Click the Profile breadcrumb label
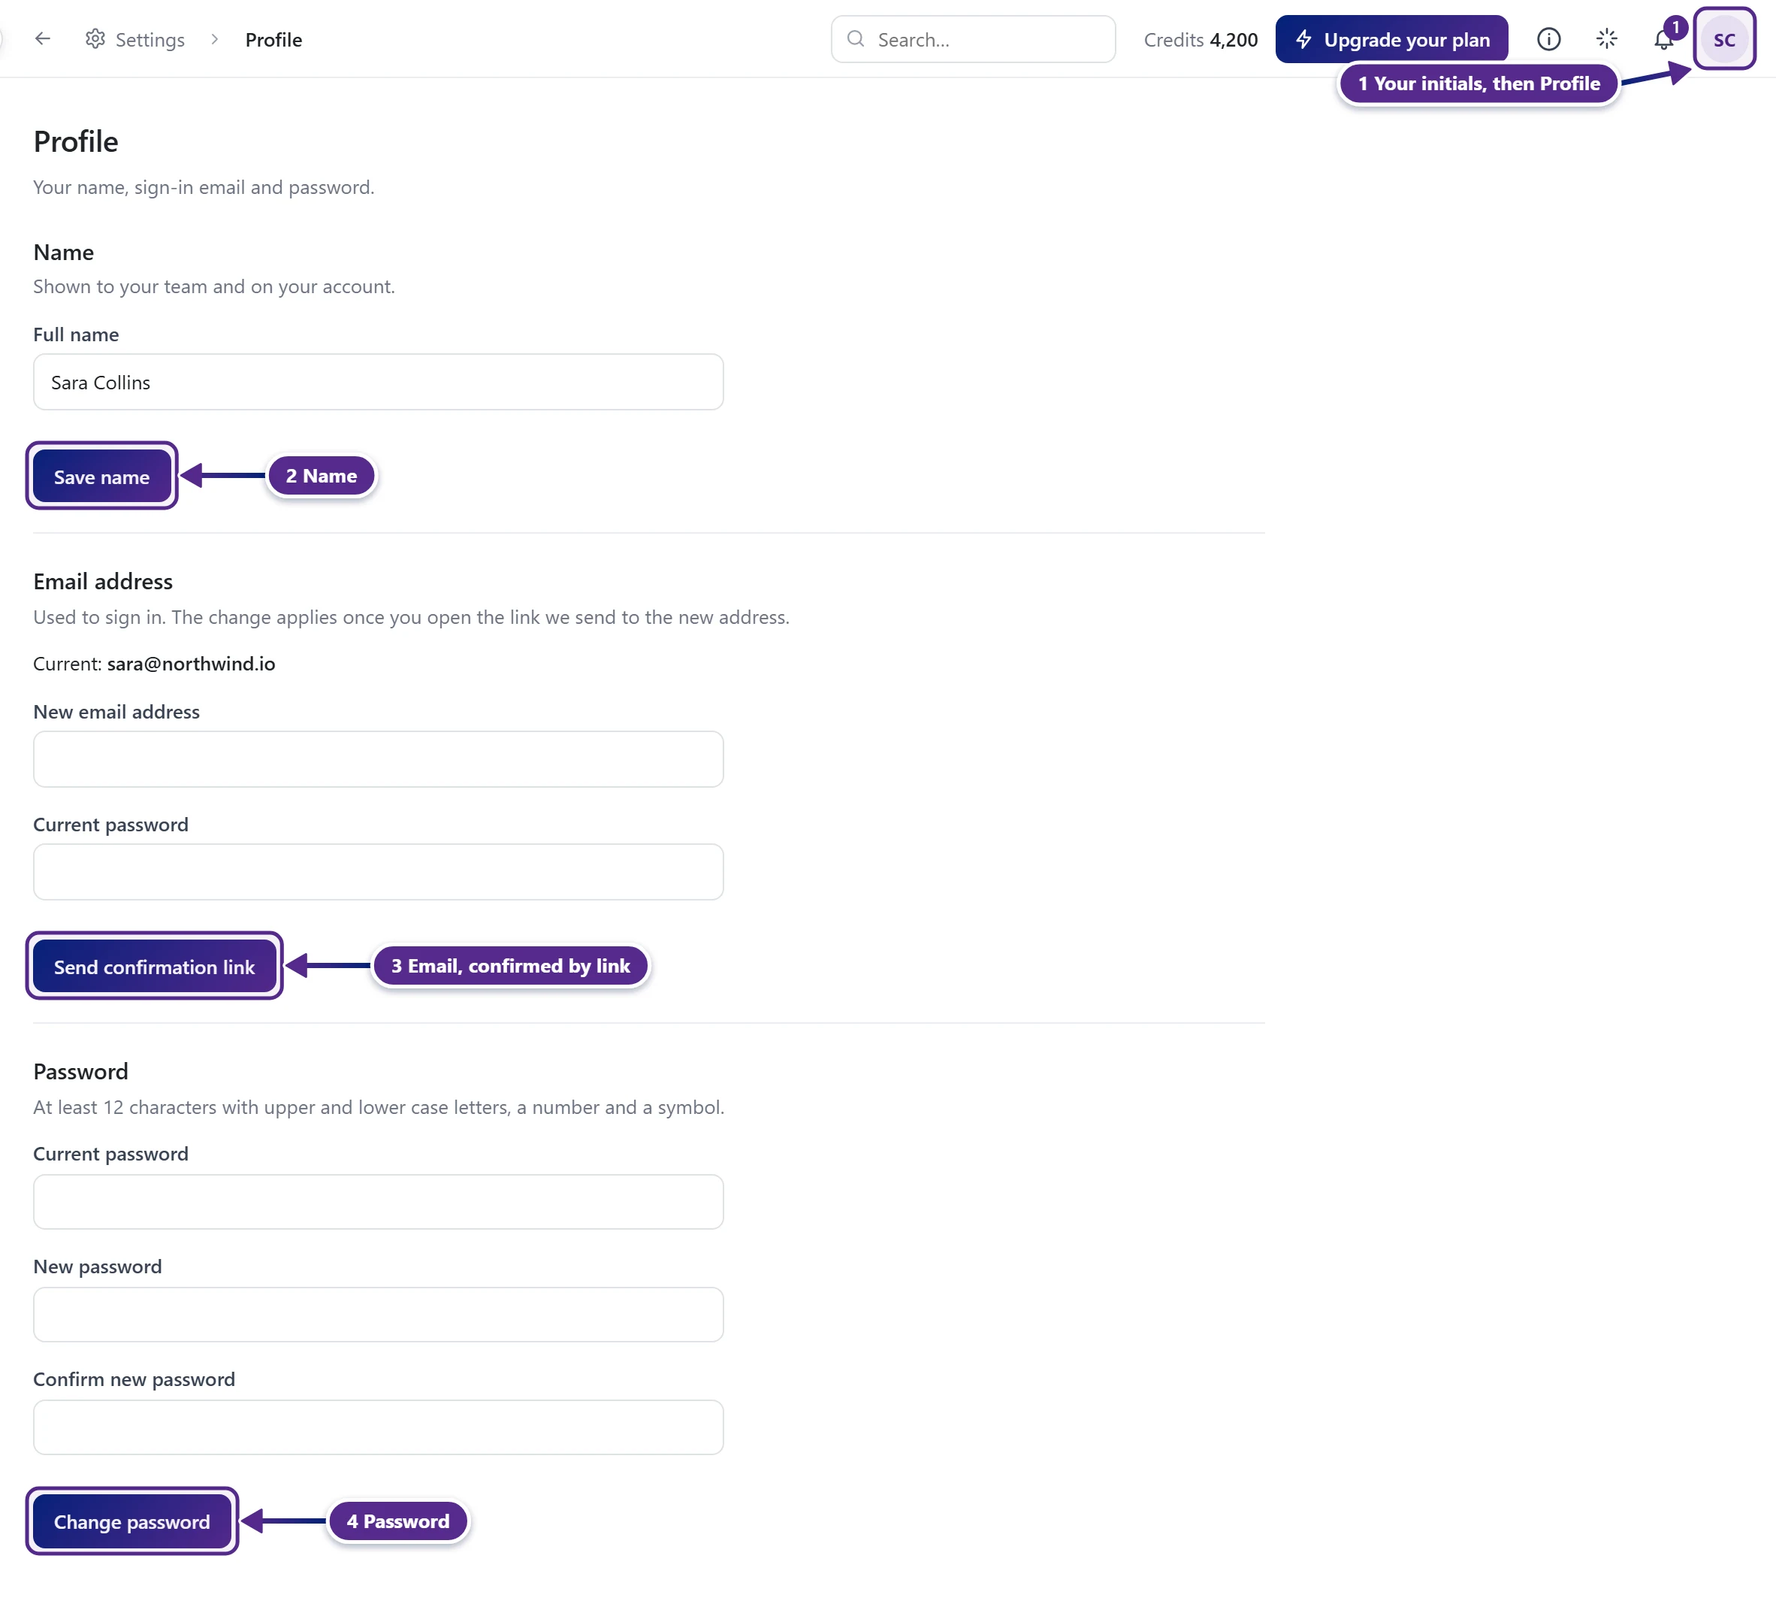This screenshot has width=1776, height=1604. tap(273, 40)
